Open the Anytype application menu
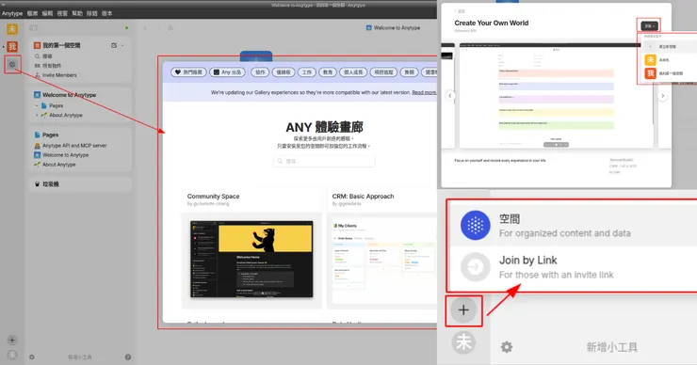This screenshot has width=697, height=365. [x=12, y=13]
